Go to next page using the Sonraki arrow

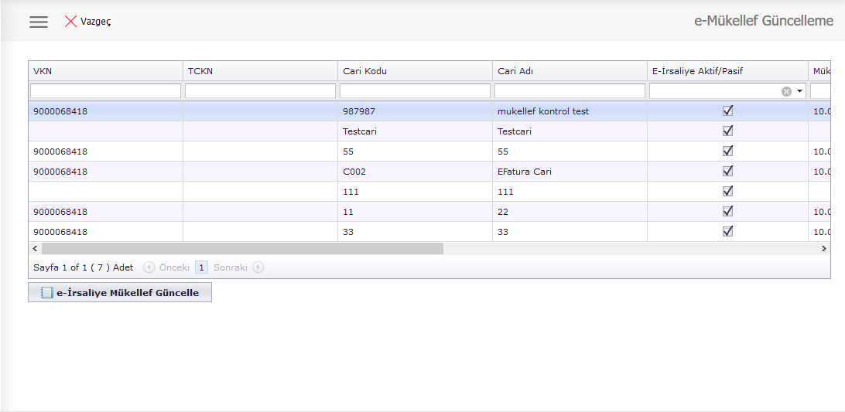point(258,267)
